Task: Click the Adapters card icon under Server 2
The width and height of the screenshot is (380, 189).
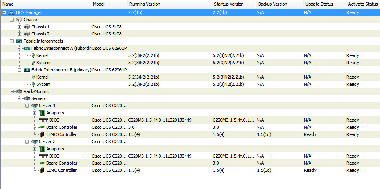Action: coord(42,149)
